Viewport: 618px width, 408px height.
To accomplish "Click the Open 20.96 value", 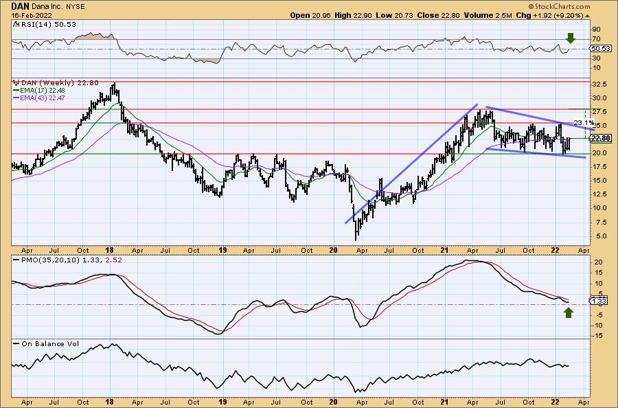I will point(310,15).
